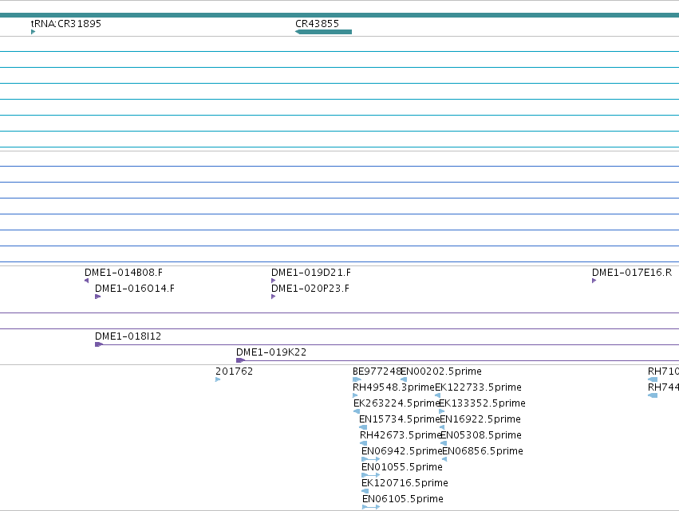Viewport: 679px width, 511px height.
Task: Click the DME1-019D21.F feature label
Action: coord(311,273)
